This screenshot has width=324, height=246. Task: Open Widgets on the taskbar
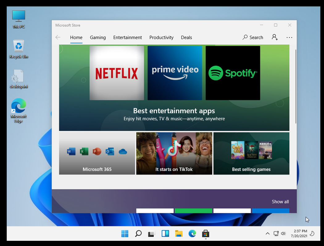[165, 234]
